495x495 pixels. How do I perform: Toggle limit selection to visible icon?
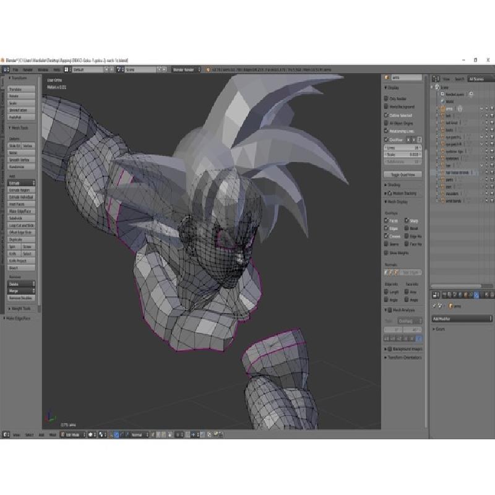coord(170,435)
